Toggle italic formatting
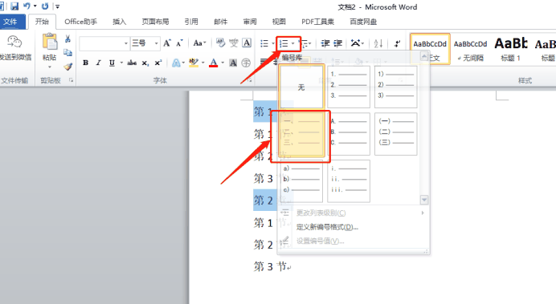Image resolution: width=556 pixels, height=304 pixels. [x=99, y=63]
